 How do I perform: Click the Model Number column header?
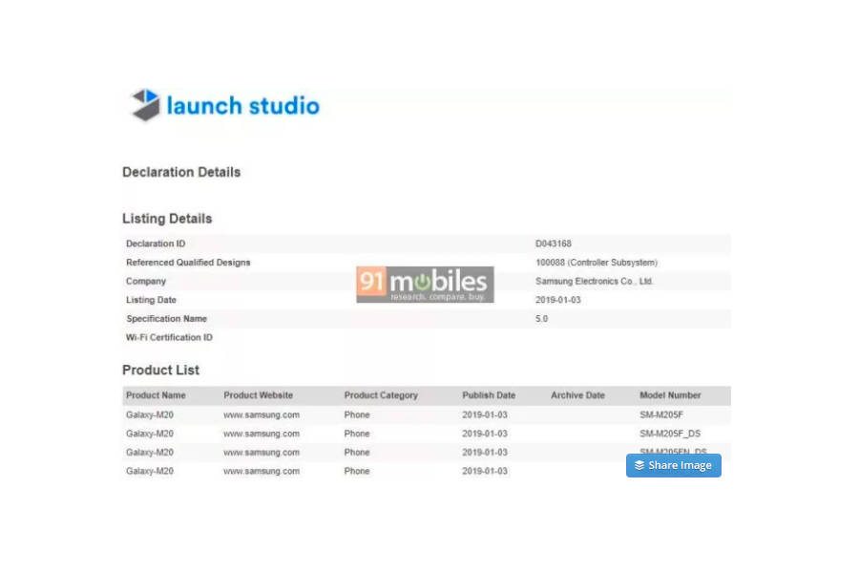pyautogui.click(x=670, y=395)
